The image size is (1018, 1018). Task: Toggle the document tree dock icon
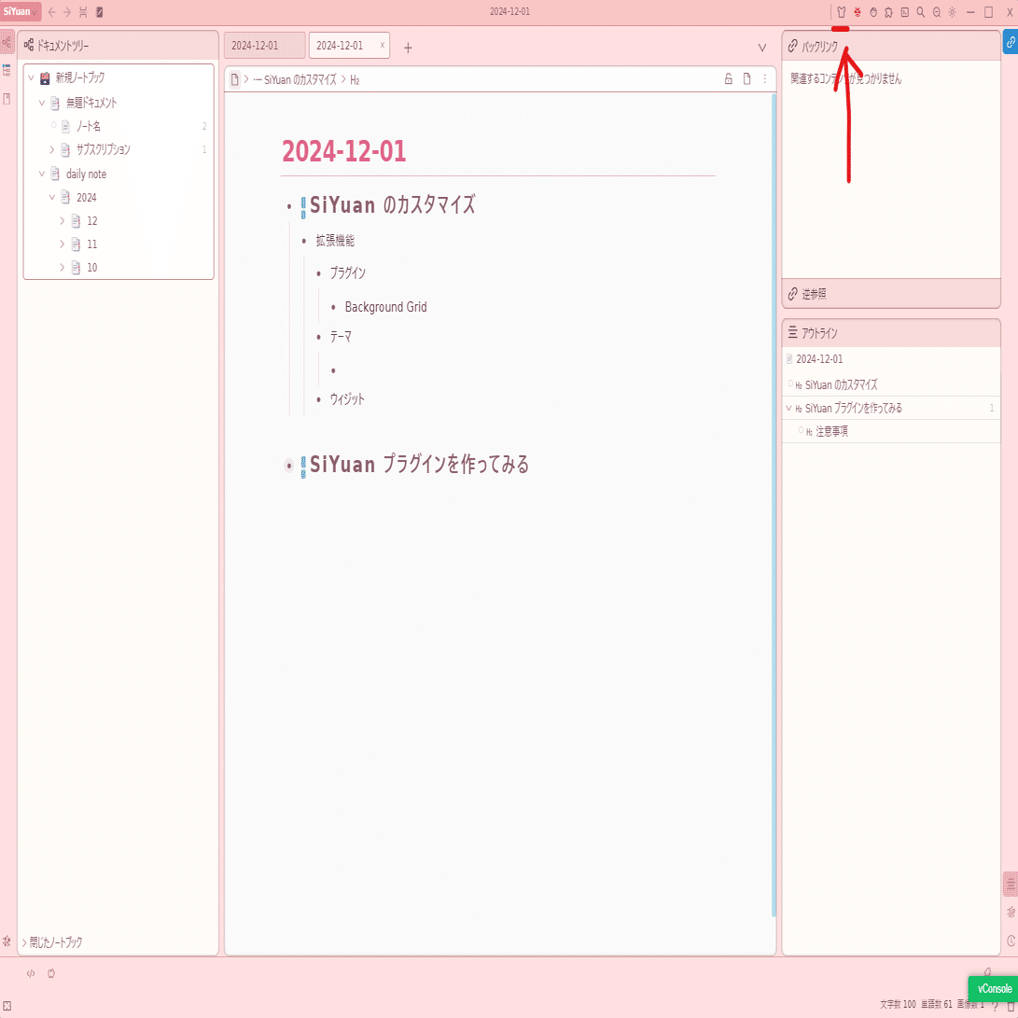click(x=7, y=43)
